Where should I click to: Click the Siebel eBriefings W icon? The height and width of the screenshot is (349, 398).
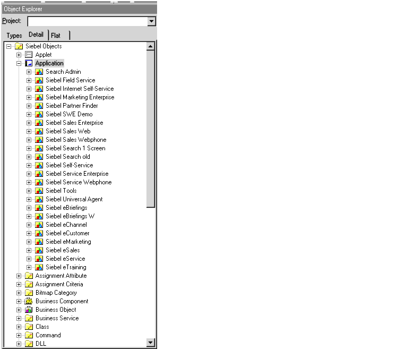[39, 216]
